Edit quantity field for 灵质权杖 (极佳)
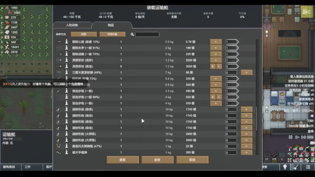Screen dimensions: 315x177 pyautogui.click(x=231, y=66)
